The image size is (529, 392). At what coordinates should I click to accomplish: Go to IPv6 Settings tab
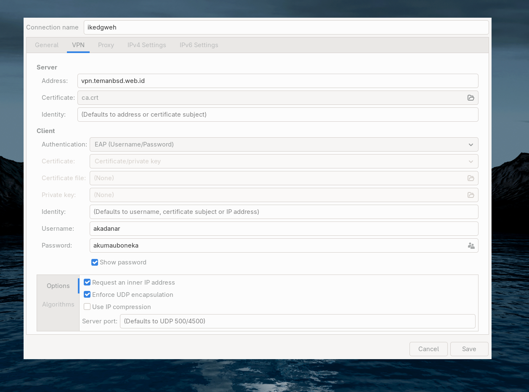(x=199, y=45)
